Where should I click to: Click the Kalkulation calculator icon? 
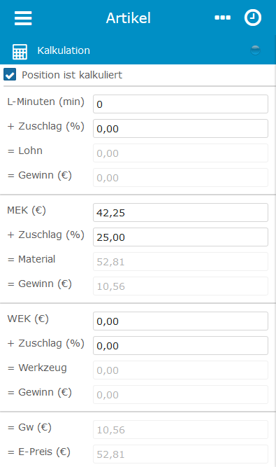[20, 51]
